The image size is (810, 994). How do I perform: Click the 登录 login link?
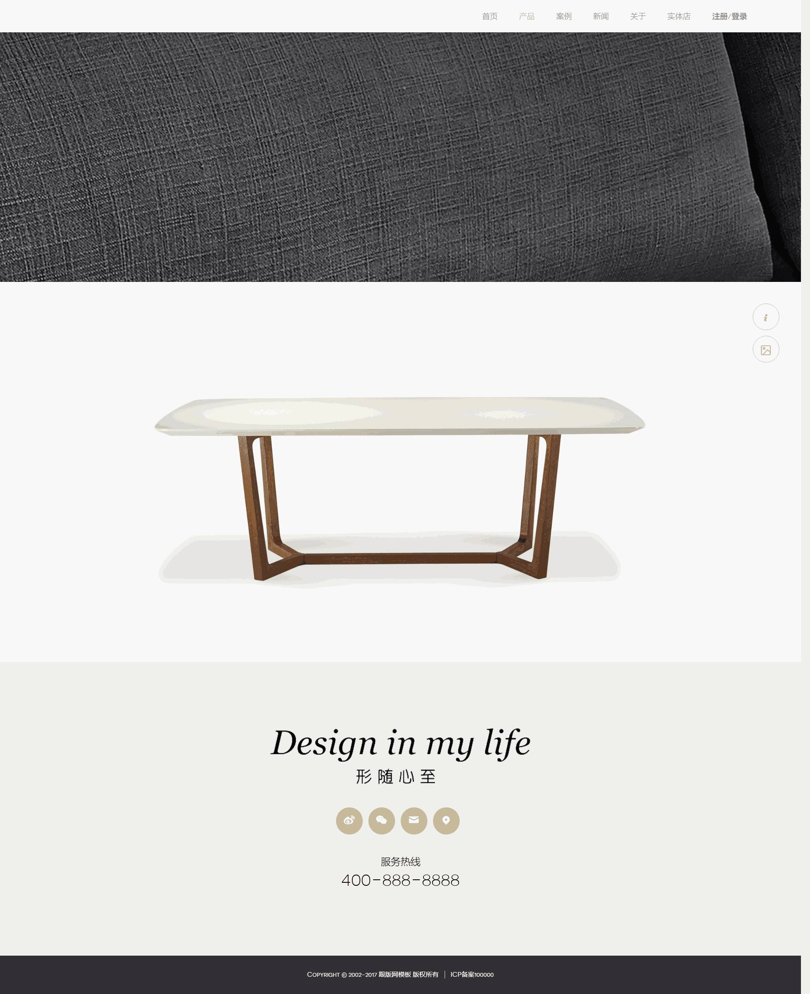(739, 16)
